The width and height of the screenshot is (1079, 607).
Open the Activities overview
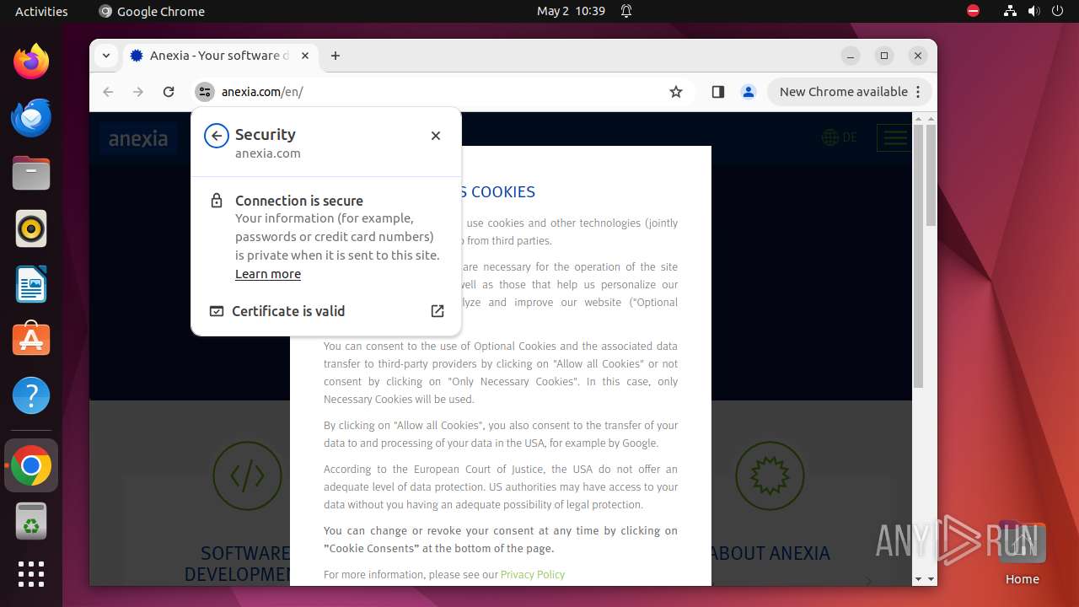[41, 11]
